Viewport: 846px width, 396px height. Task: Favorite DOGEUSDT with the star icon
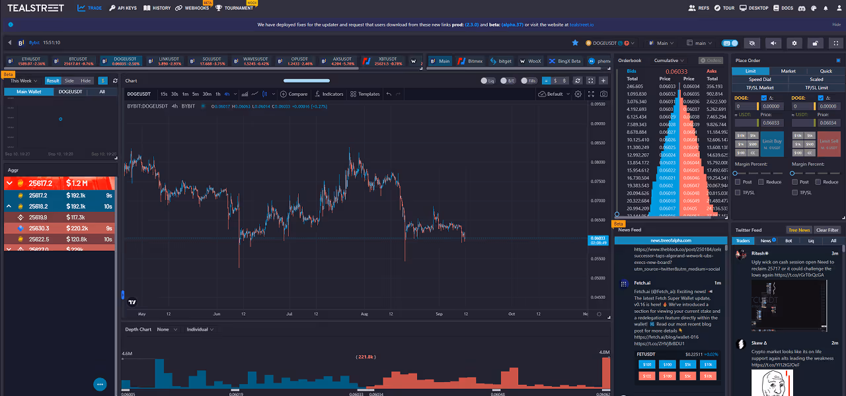575,43
